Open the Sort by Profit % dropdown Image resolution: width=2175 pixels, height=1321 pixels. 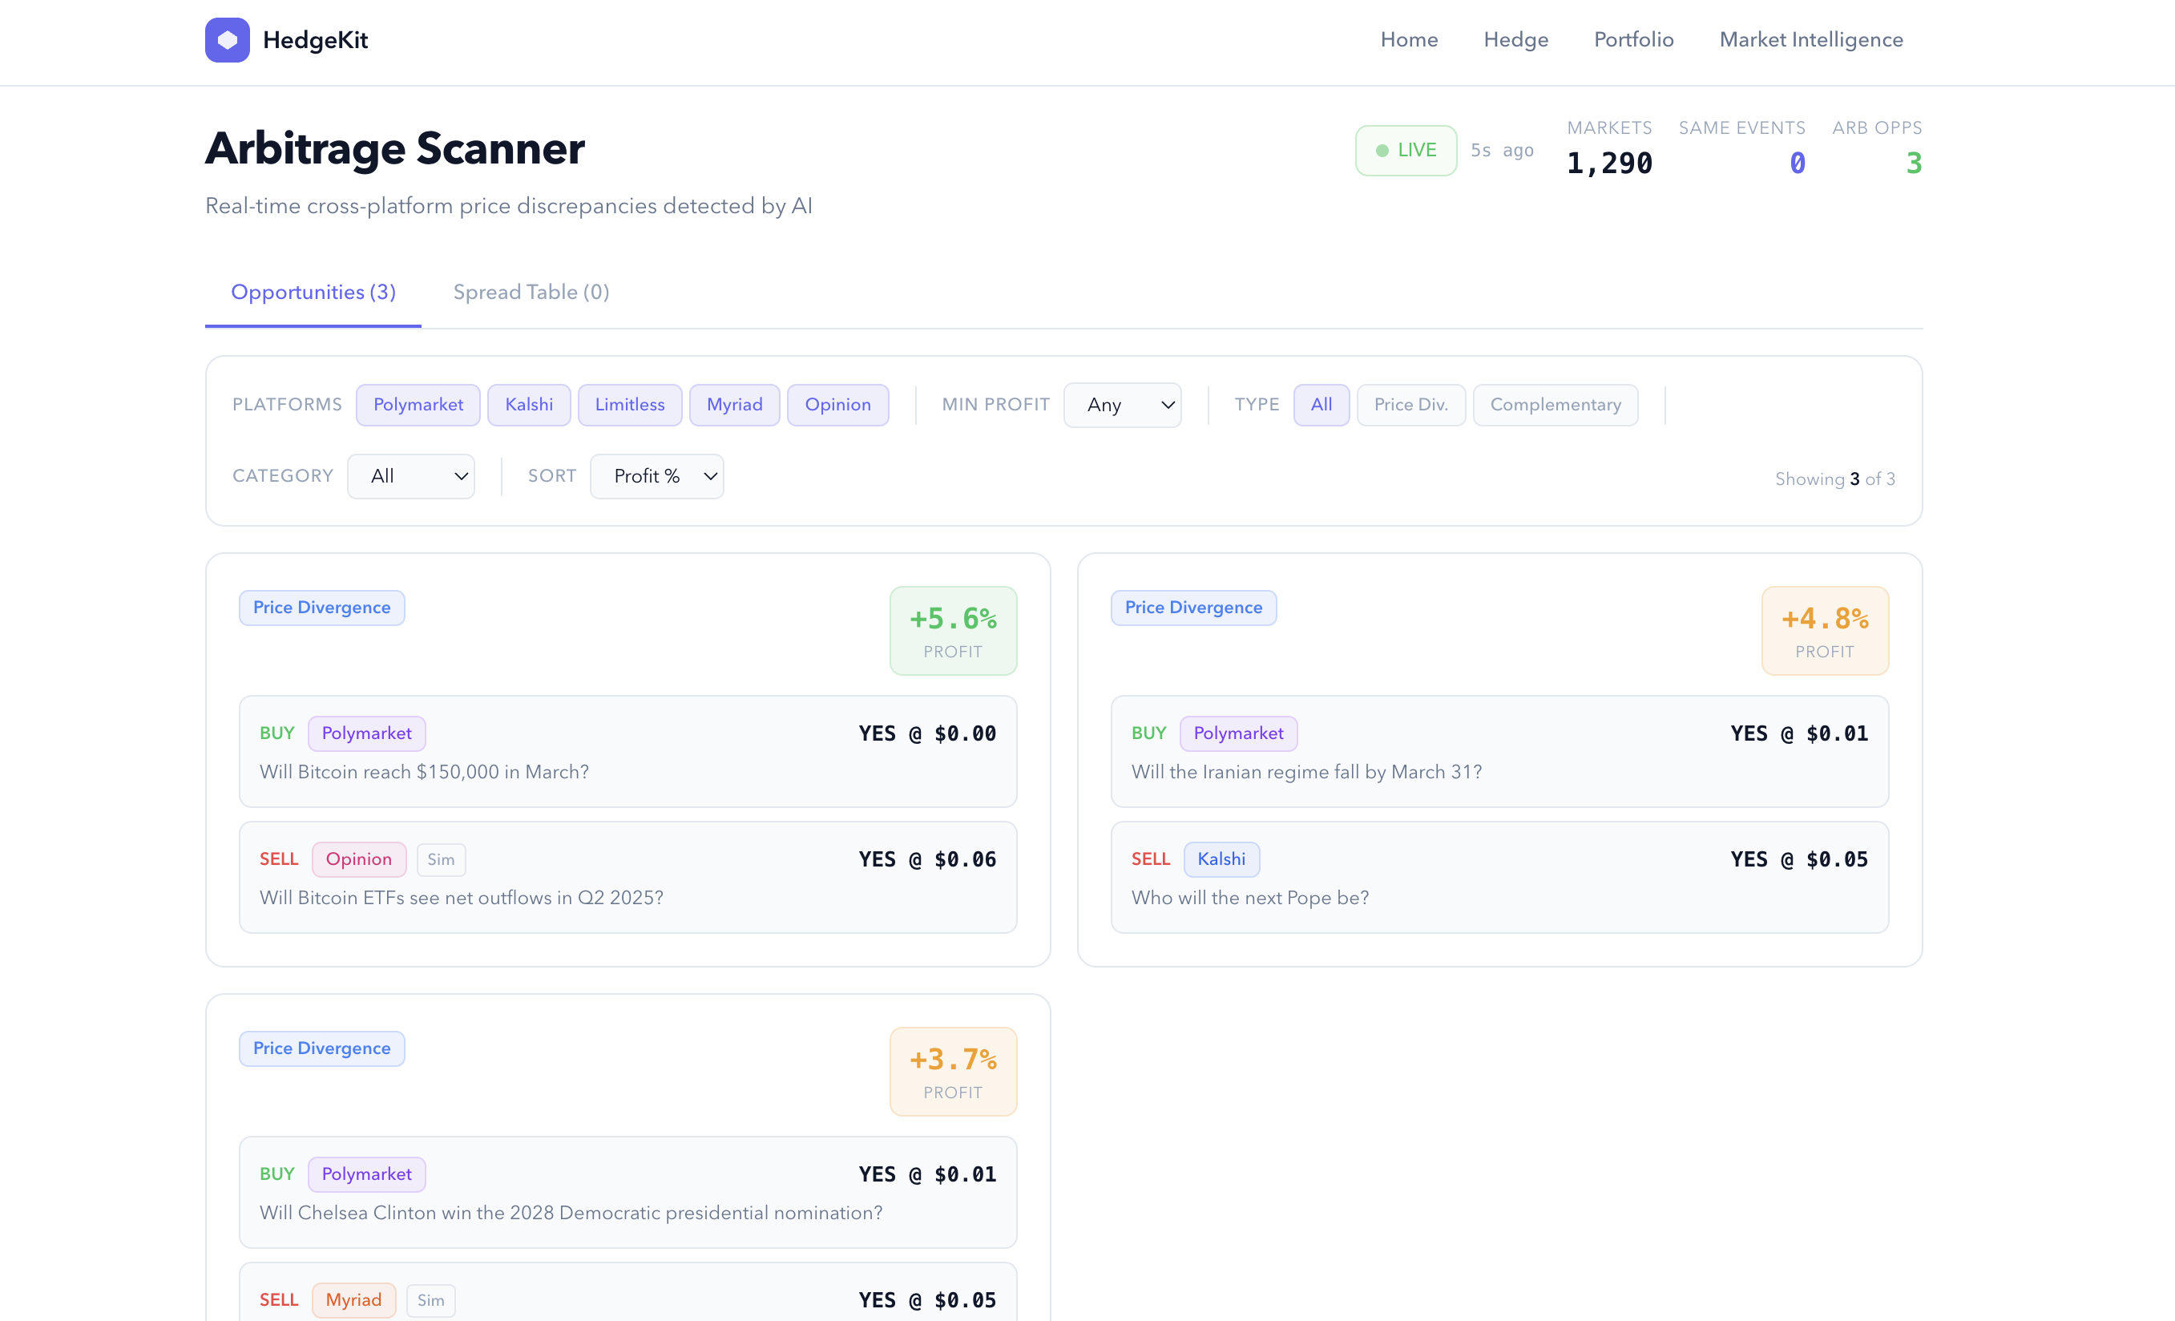click(x=656, y=476)
